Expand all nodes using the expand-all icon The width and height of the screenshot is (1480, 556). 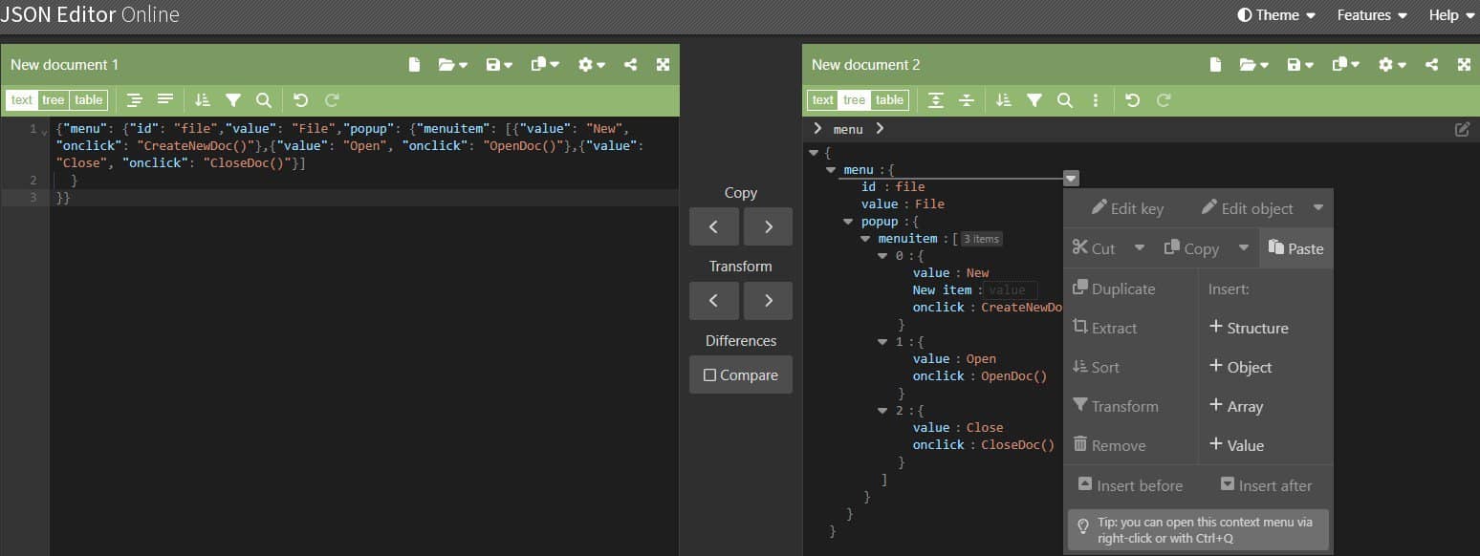[938, 99]
